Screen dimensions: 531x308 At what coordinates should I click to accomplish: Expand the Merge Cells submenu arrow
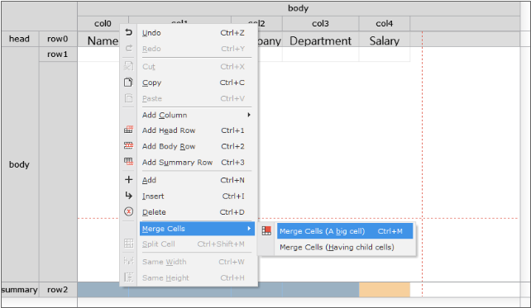point(249,229)
